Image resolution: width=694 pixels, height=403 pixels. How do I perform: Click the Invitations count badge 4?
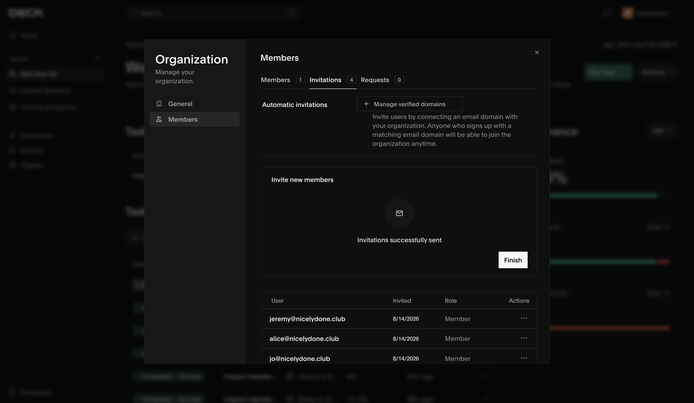coord(351,80)
